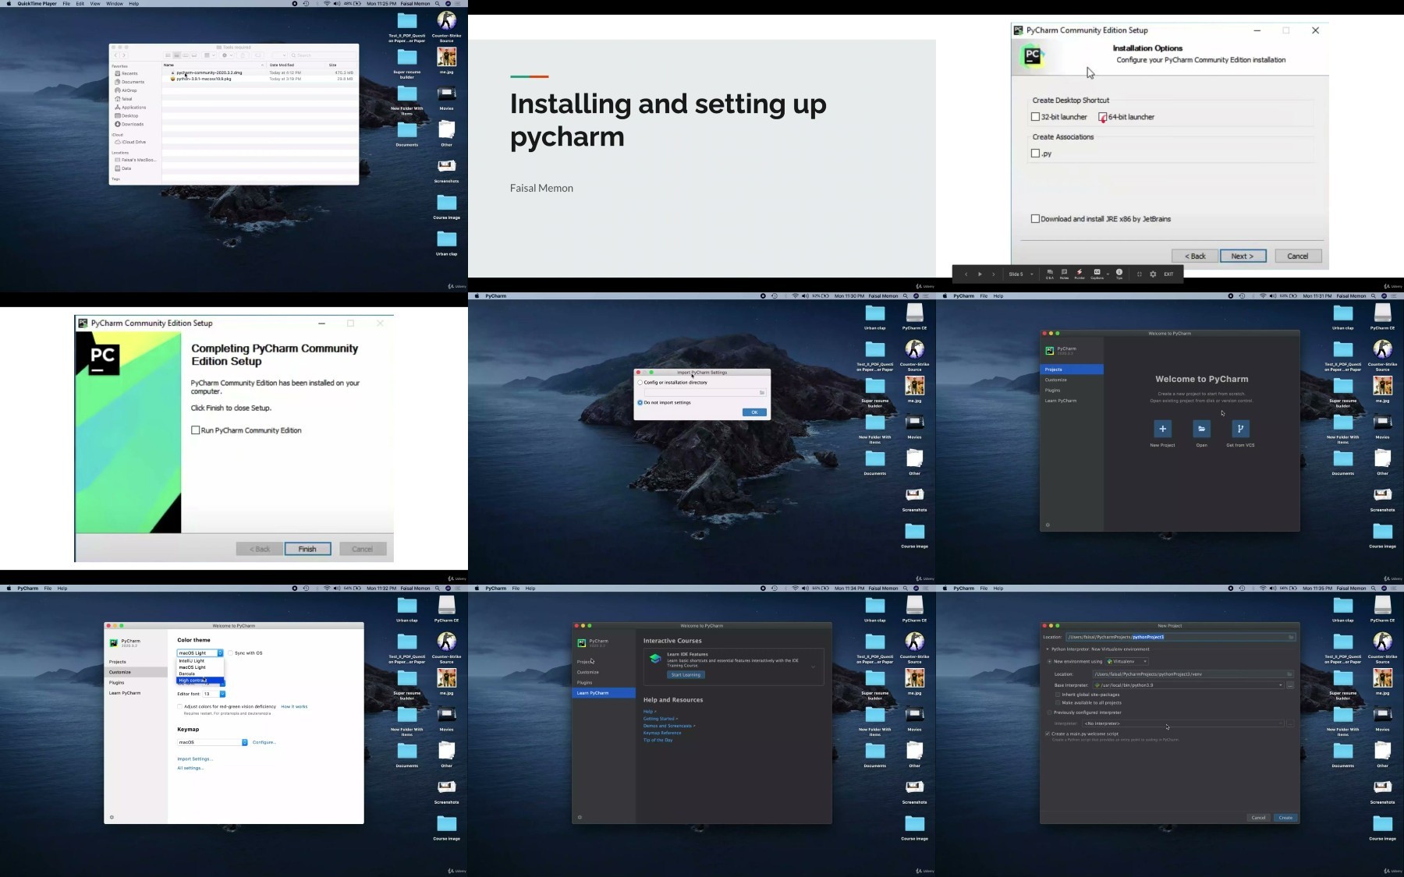The height and width of the screenshot is (877, 1404).
Task: Uncheck Create a main.py welcome script
Action: pyautogui.click(x=1048, y=734)
